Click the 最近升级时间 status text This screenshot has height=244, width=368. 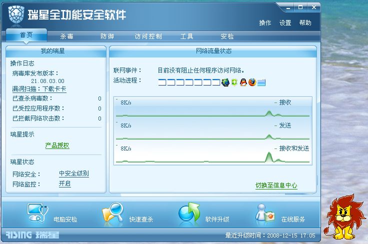pos(270,235)
